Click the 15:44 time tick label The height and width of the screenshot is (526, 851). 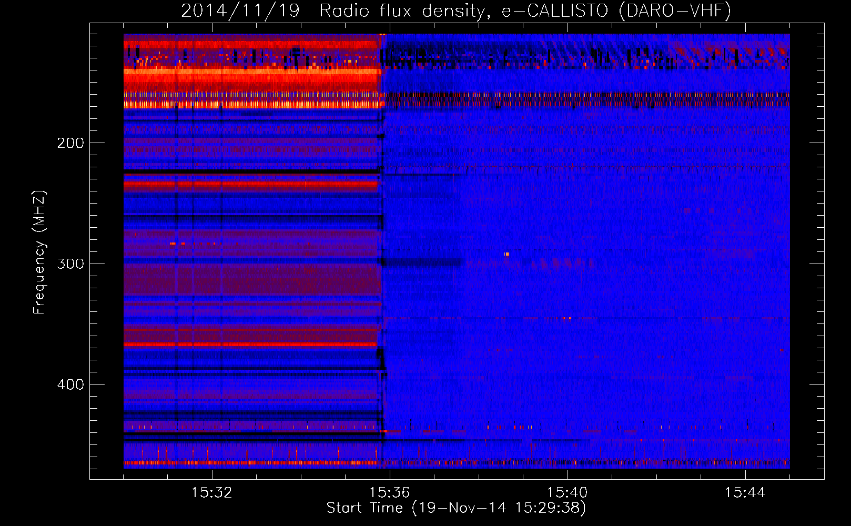(745, 493)
